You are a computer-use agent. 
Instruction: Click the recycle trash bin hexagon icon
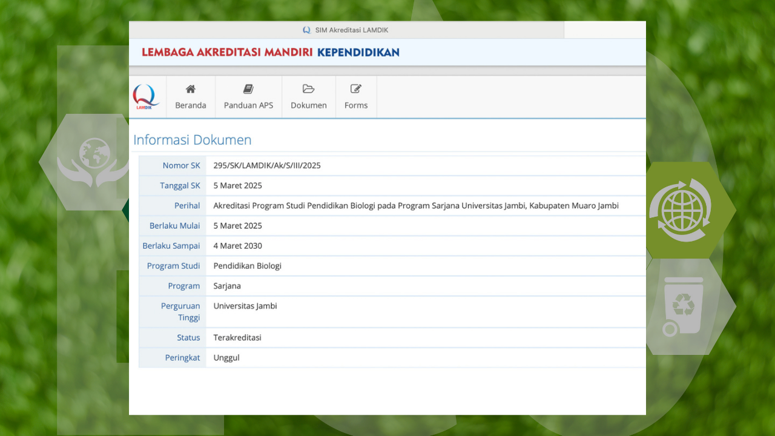click(x=683, y=306)
